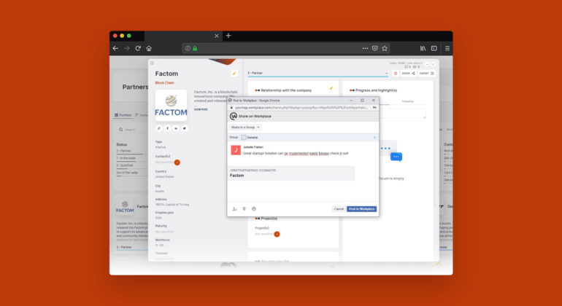The height and width of the screenshot is (306, 562).
Task: Add a contact with orange plus button
Action: [177, 162]
